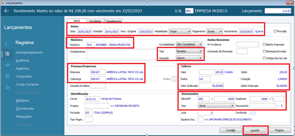Click the small top sidebar icon beside Registros
Image resolution: width=295 pixels, height=136 pixels.
pos(6,44)
